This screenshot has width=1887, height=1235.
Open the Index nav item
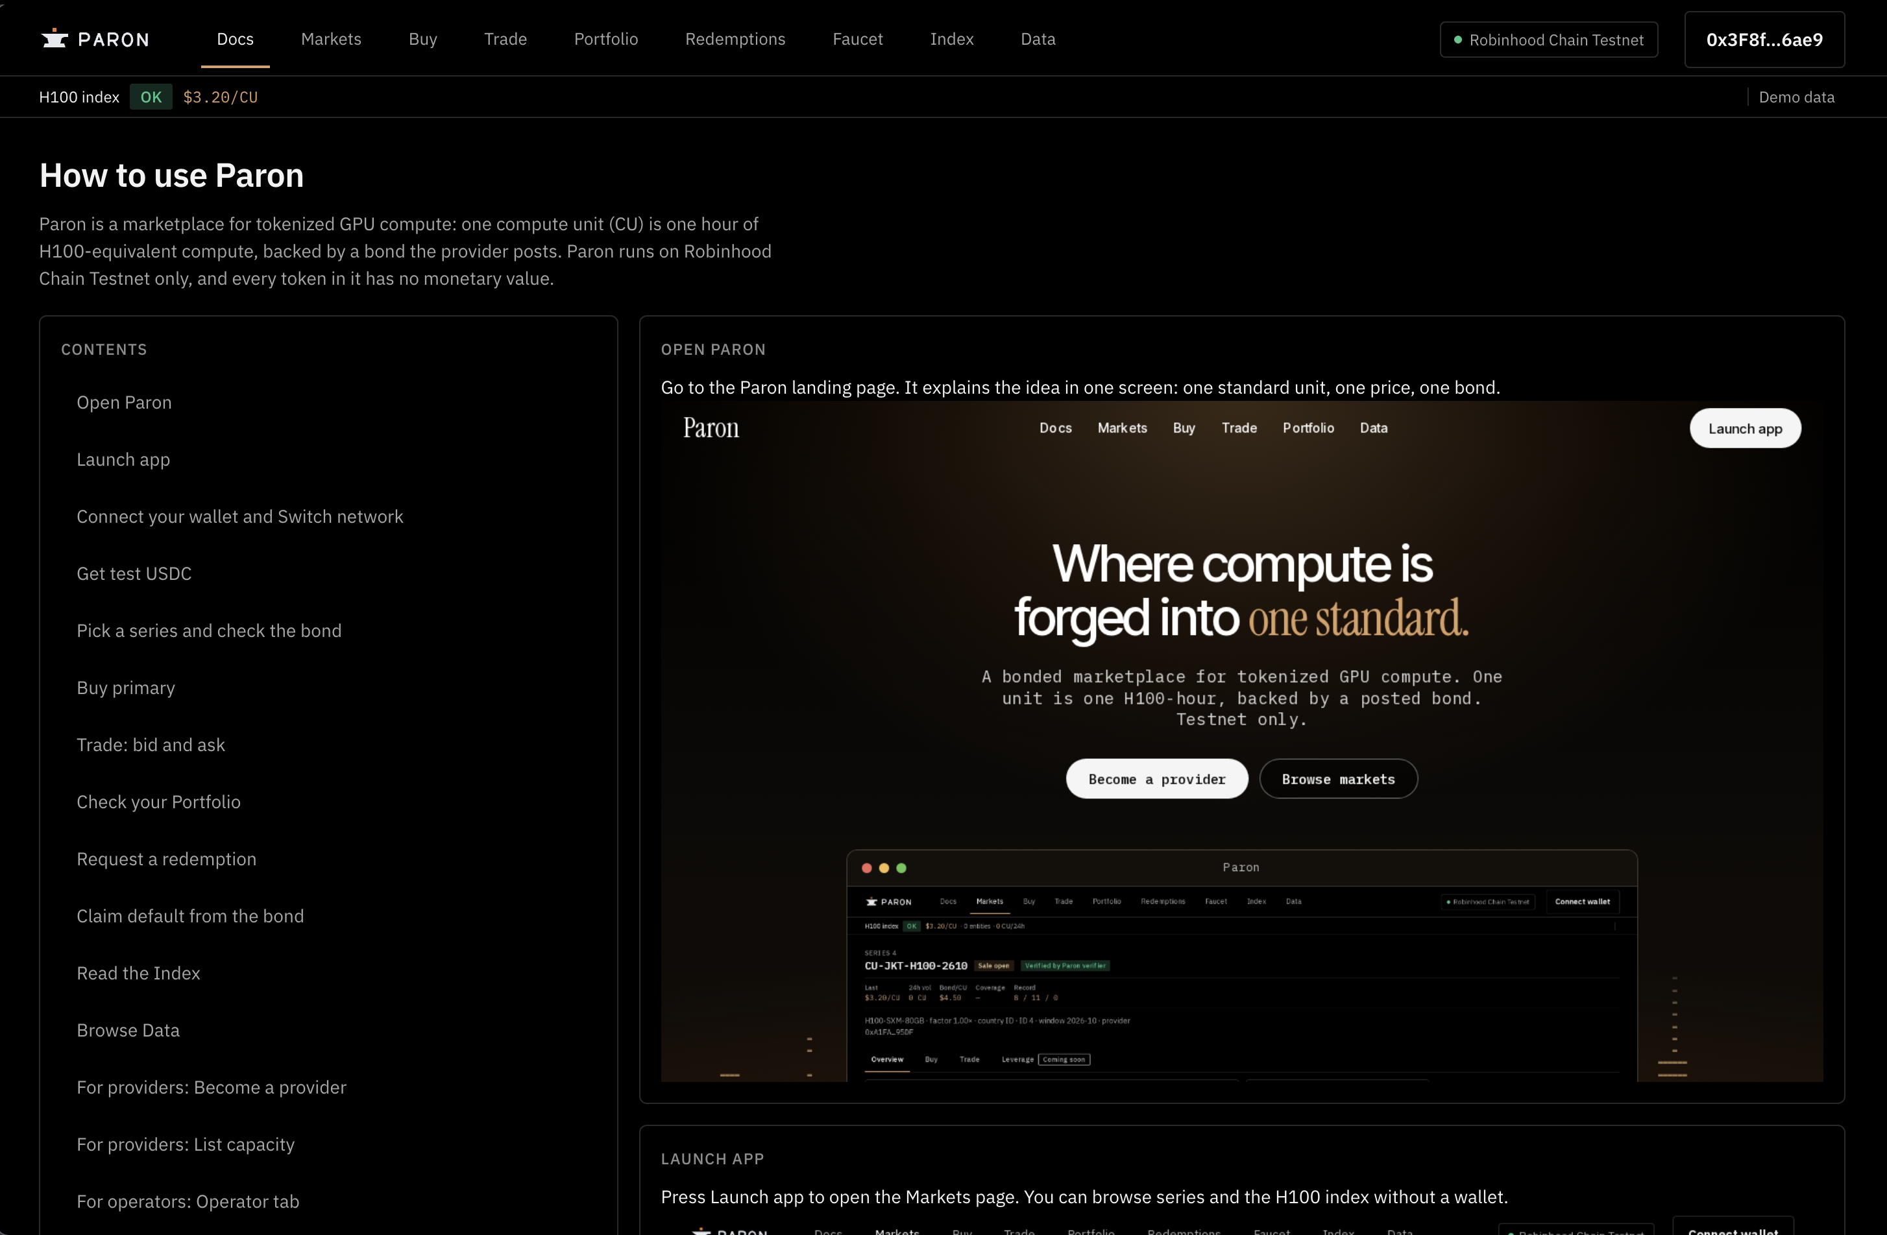click(951, 39)
